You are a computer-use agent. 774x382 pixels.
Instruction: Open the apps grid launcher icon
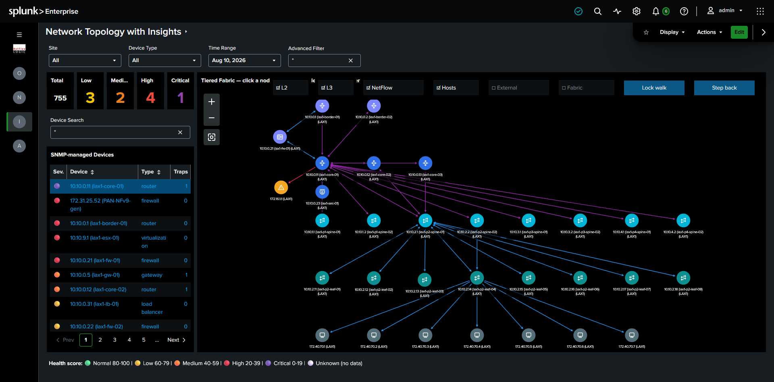(760, 11)
